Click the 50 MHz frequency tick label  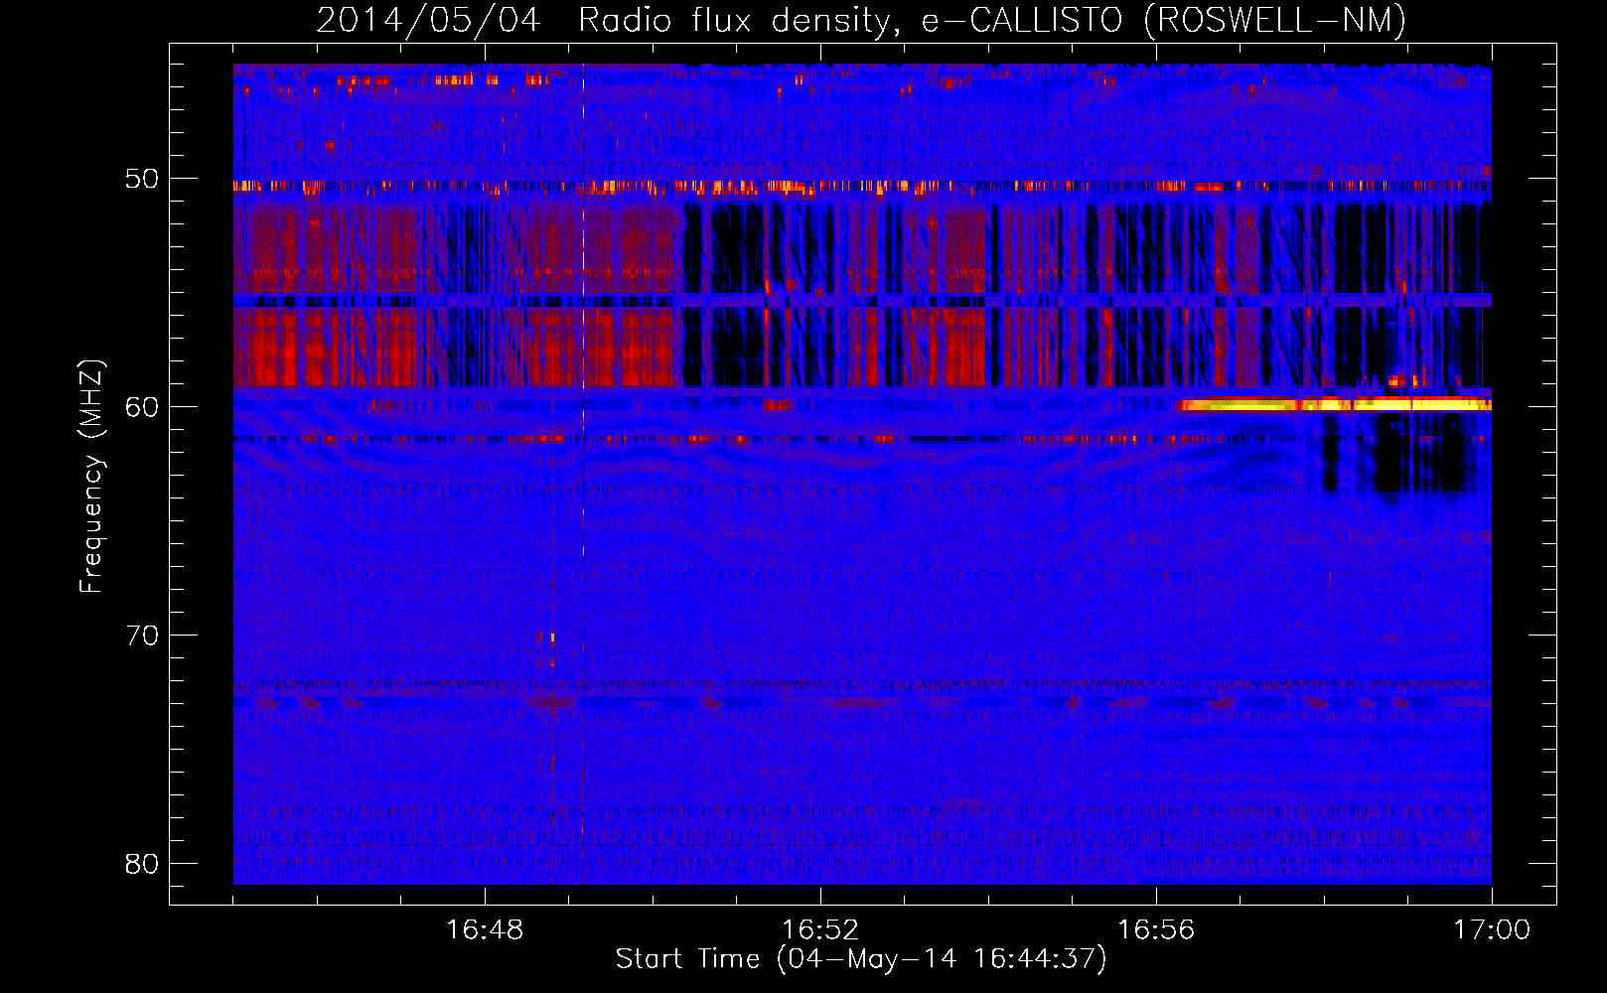click(141, 179)
